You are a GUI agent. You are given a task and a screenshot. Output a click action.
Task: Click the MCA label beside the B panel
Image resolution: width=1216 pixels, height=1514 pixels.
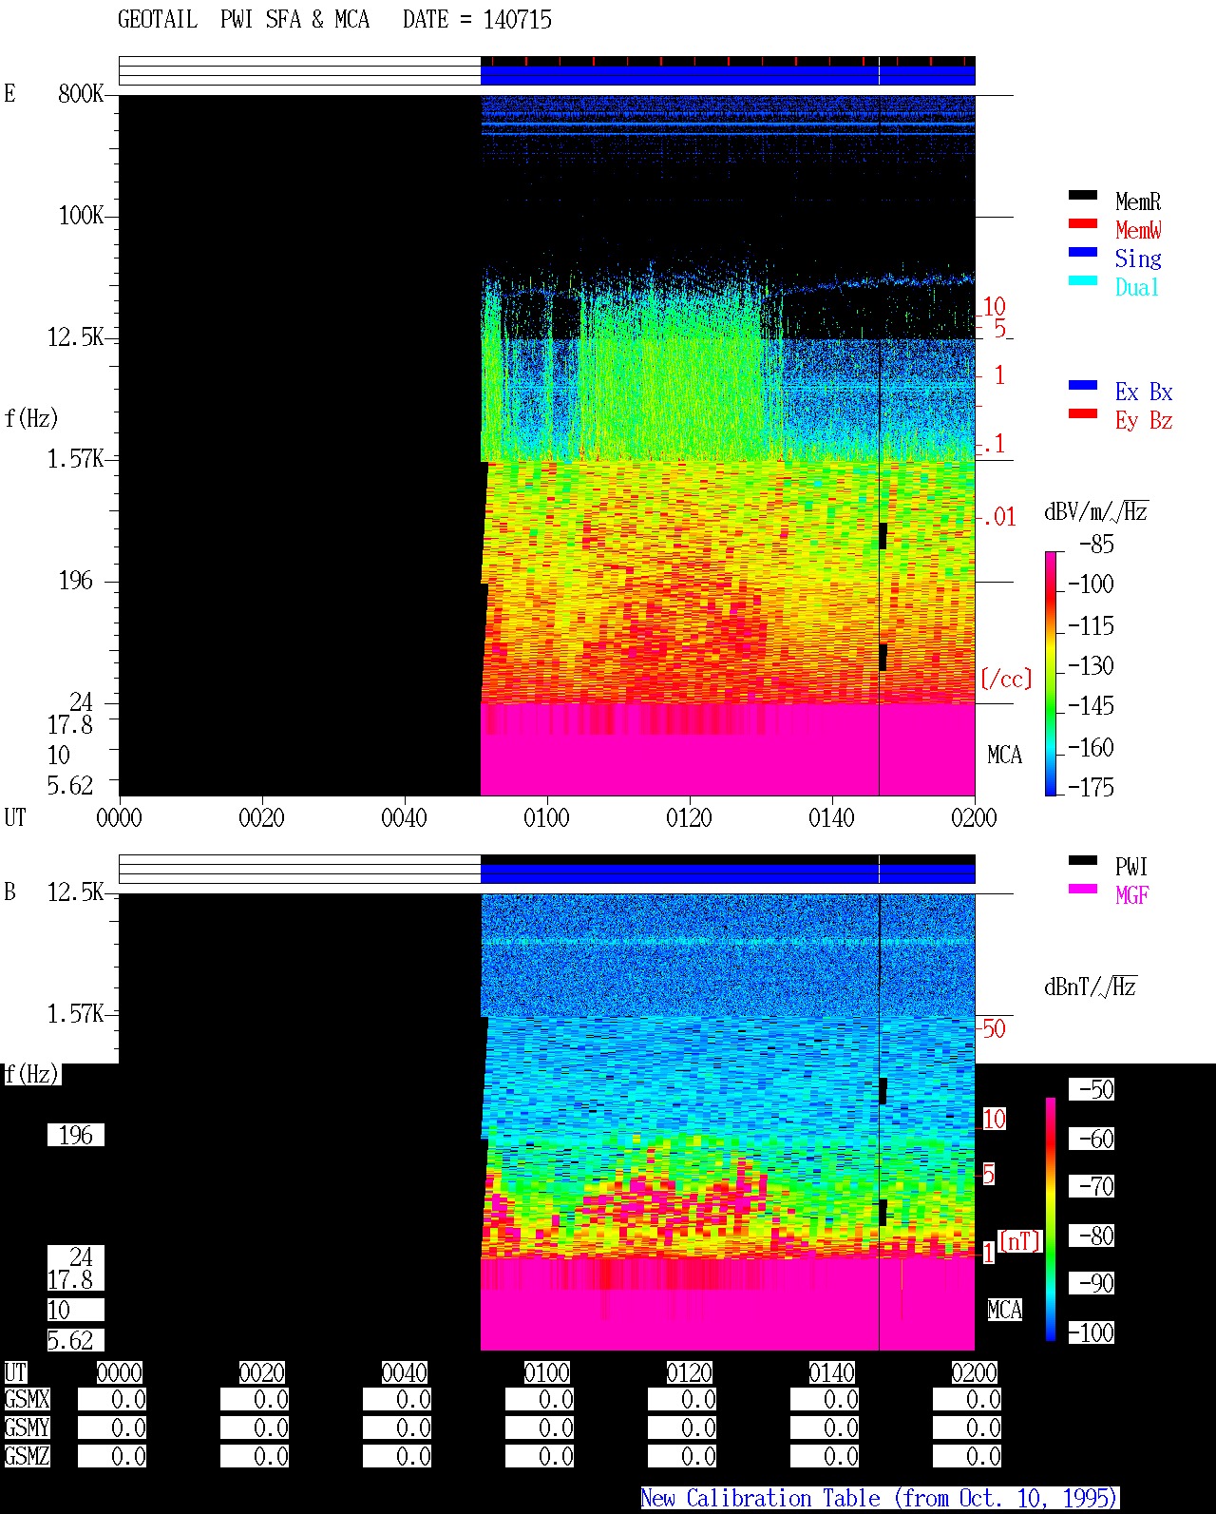1004,1311
